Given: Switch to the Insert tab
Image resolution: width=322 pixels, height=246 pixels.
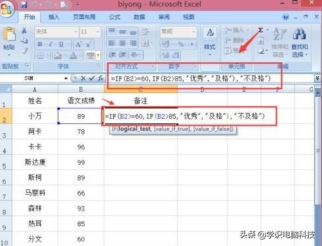Looking at the screenshot, I should pos(54,17).
